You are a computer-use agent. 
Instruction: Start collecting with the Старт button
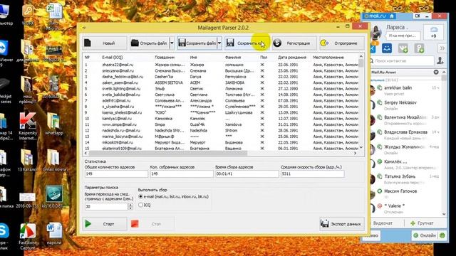tap(105, 224)
